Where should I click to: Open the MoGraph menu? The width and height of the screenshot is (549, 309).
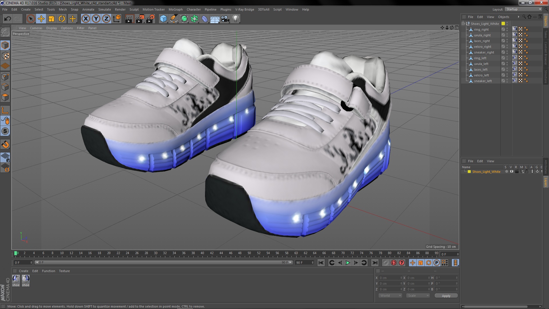tap(176, 9)
